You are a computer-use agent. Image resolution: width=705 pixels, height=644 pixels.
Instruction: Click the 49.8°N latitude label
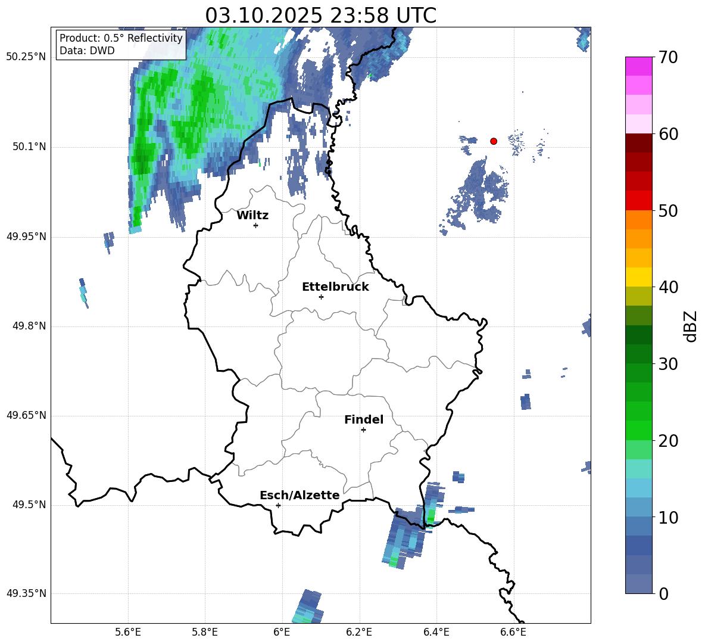pos(30,326)
